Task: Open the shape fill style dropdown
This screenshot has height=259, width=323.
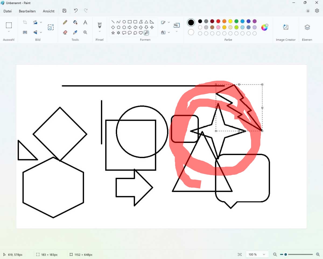Action: (165, 32)
